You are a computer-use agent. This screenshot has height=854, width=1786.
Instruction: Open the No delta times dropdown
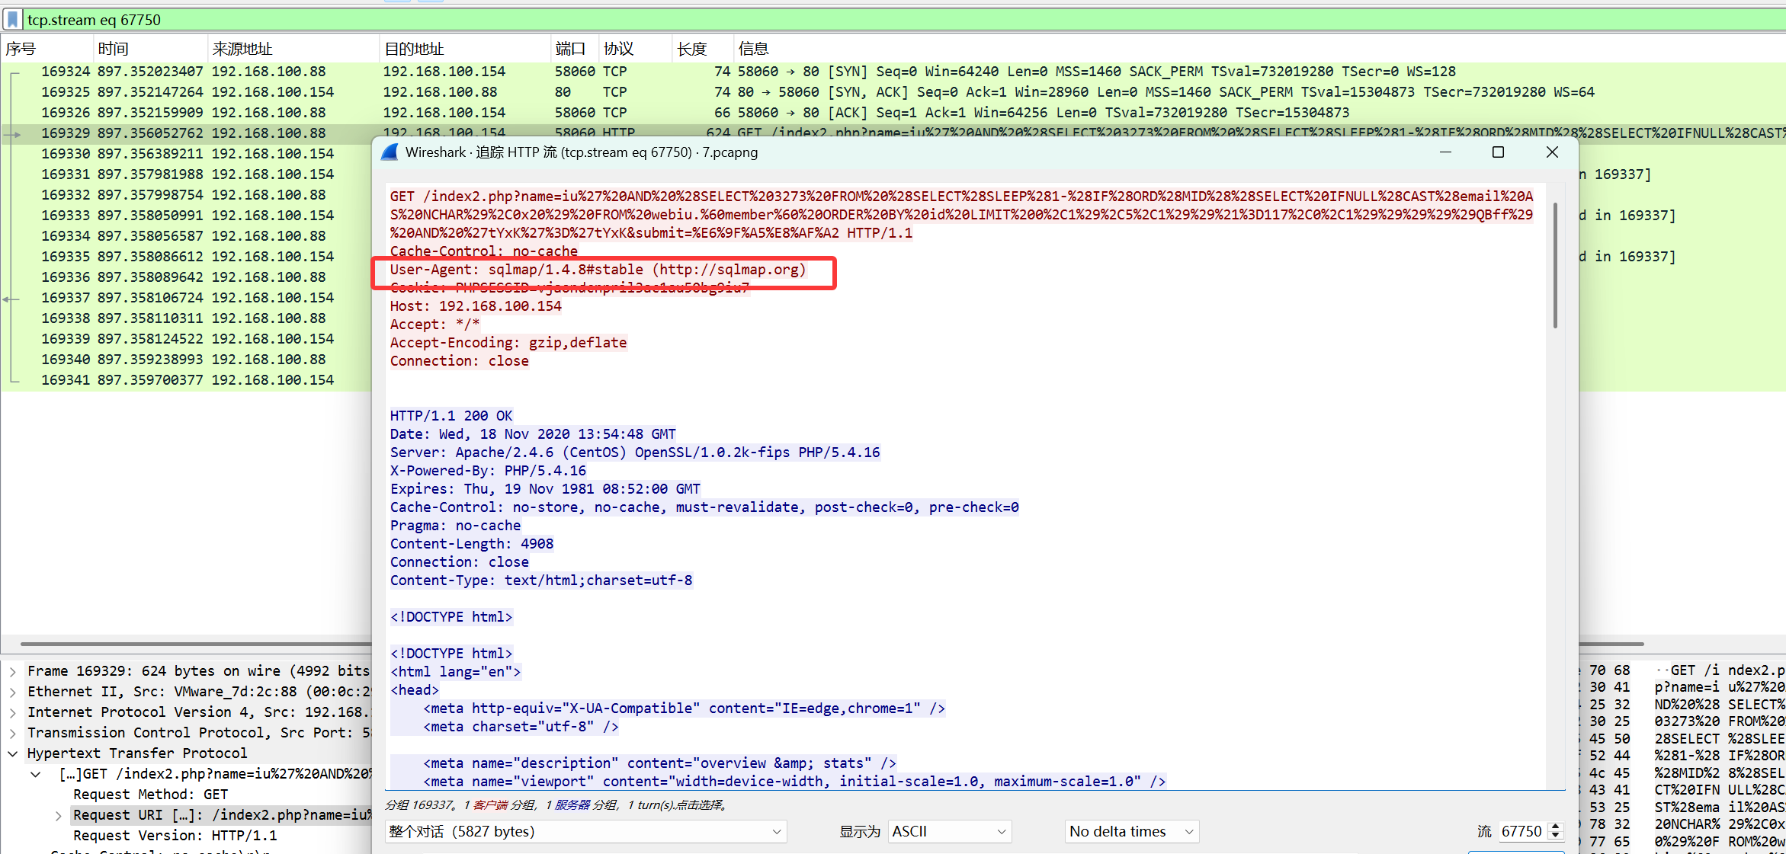[1131, 831]
